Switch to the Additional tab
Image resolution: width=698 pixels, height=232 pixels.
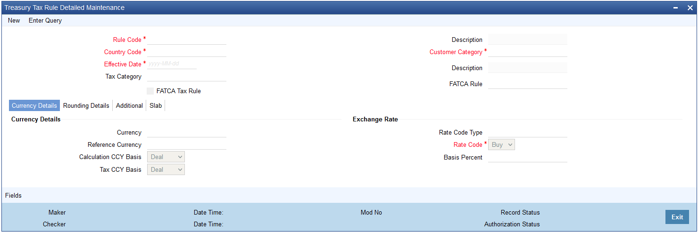(129, 105)
